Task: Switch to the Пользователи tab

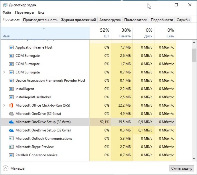Action: pos(136,20)
